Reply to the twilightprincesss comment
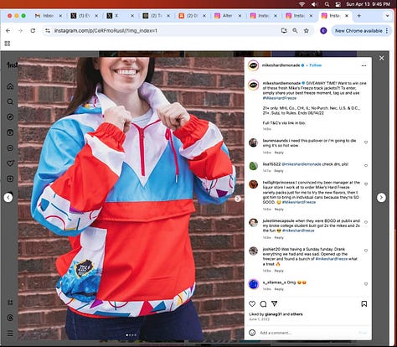397x347 pixels. (279, 210)
